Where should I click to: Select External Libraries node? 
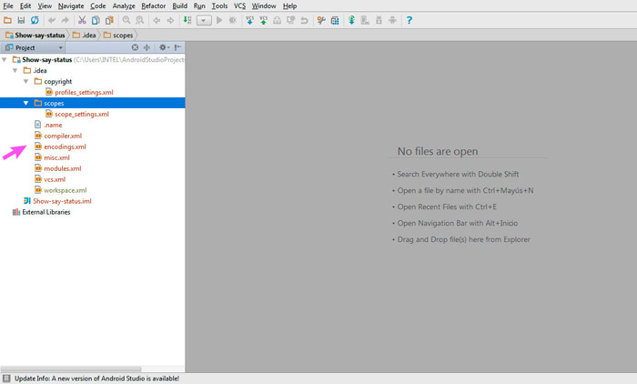(x=46, y=212)
